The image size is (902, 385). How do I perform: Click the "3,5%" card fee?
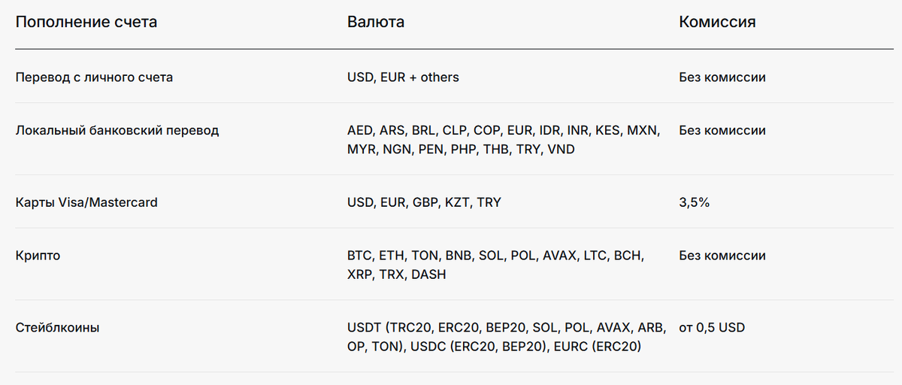(x=695, y=202)
